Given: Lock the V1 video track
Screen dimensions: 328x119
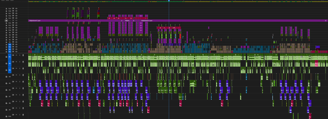Looking at the screenshot, I should point(6,52).
